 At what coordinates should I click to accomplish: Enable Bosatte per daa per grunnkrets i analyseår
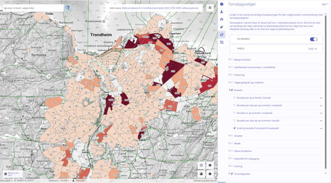coord(235,105)
